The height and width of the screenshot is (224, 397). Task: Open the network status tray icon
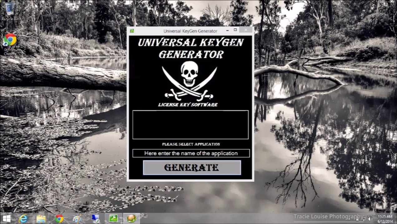tap(364, 219)
